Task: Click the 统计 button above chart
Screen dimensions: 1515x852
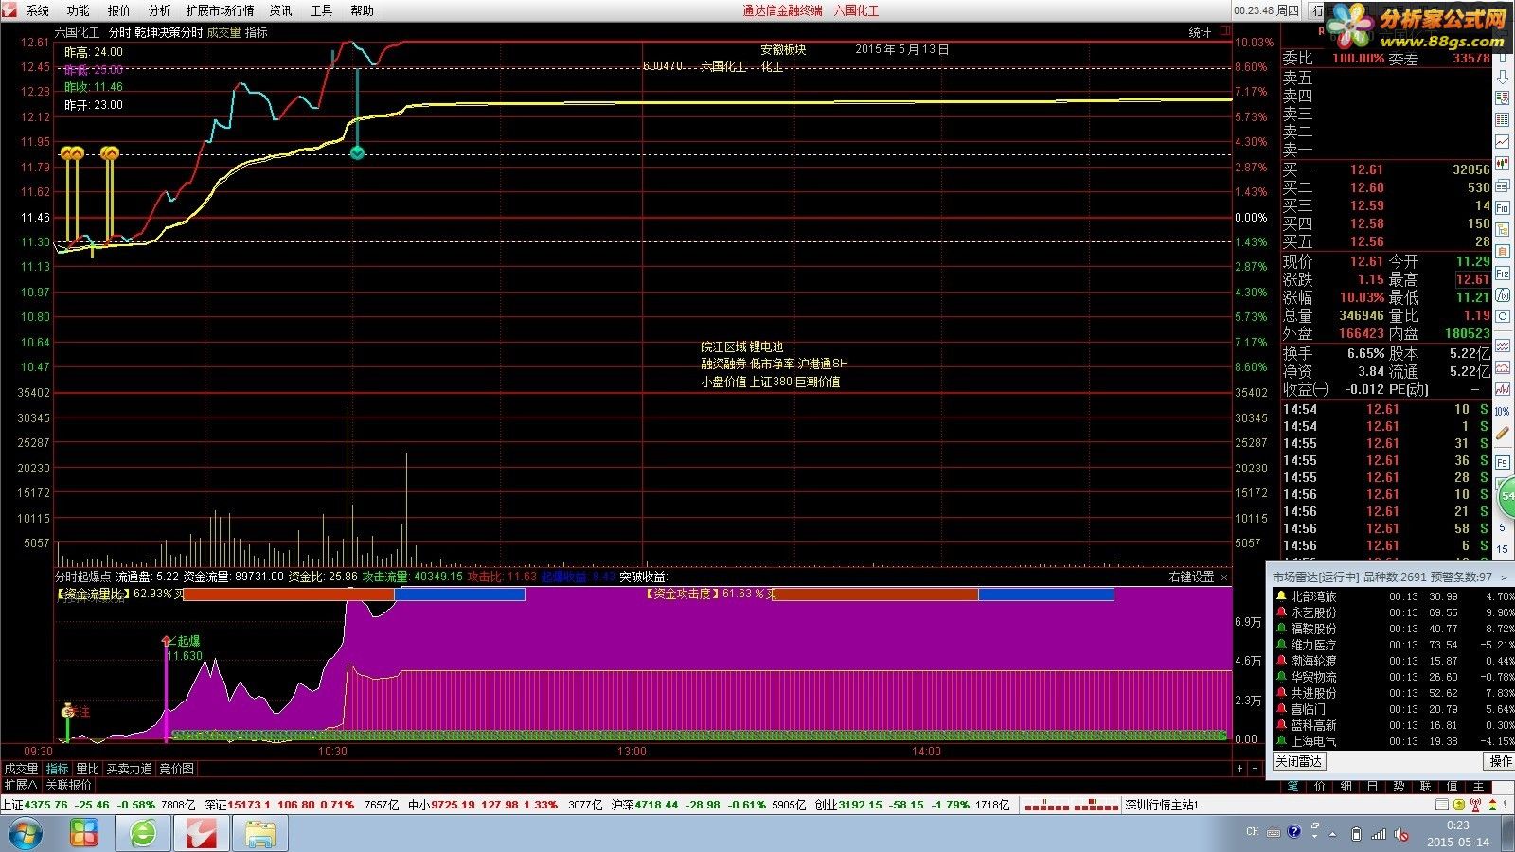Action: (x=1200, y=32)
